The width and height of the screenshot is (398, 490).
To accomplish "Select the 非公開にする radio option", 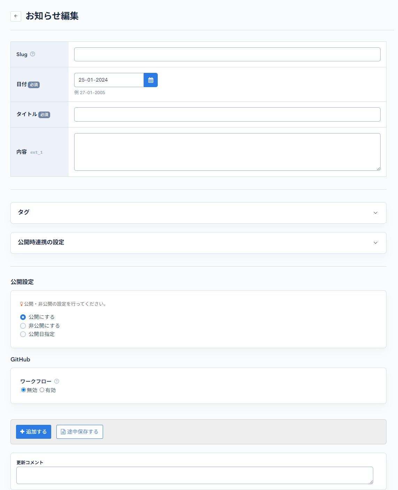I will tap(23, 326).
